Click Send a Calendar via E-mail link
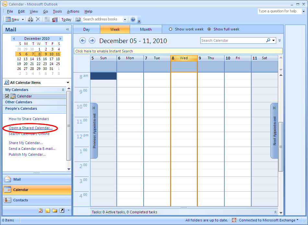308x225 pixels. coord(32,149)
